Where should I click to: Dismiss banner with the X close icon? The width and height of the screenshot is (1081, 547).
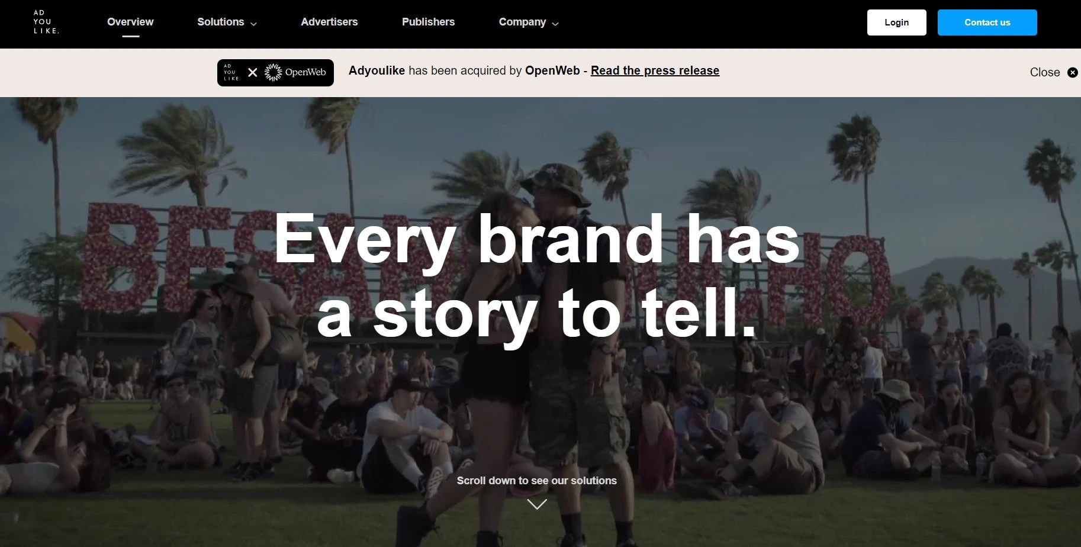[1072, 72]
